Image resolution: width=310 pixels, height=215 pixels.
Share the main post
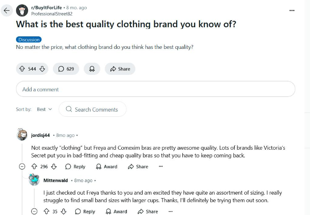(120, 69)
